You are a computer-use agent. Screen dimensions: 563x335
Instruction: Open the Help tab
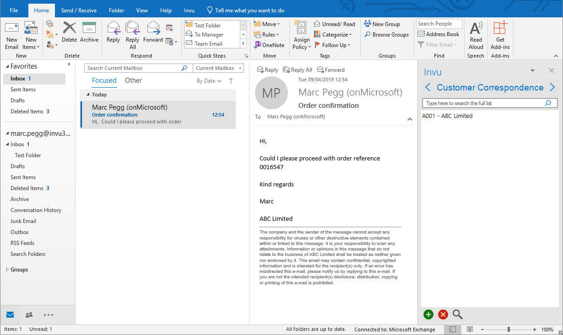(x=166, y=10)
